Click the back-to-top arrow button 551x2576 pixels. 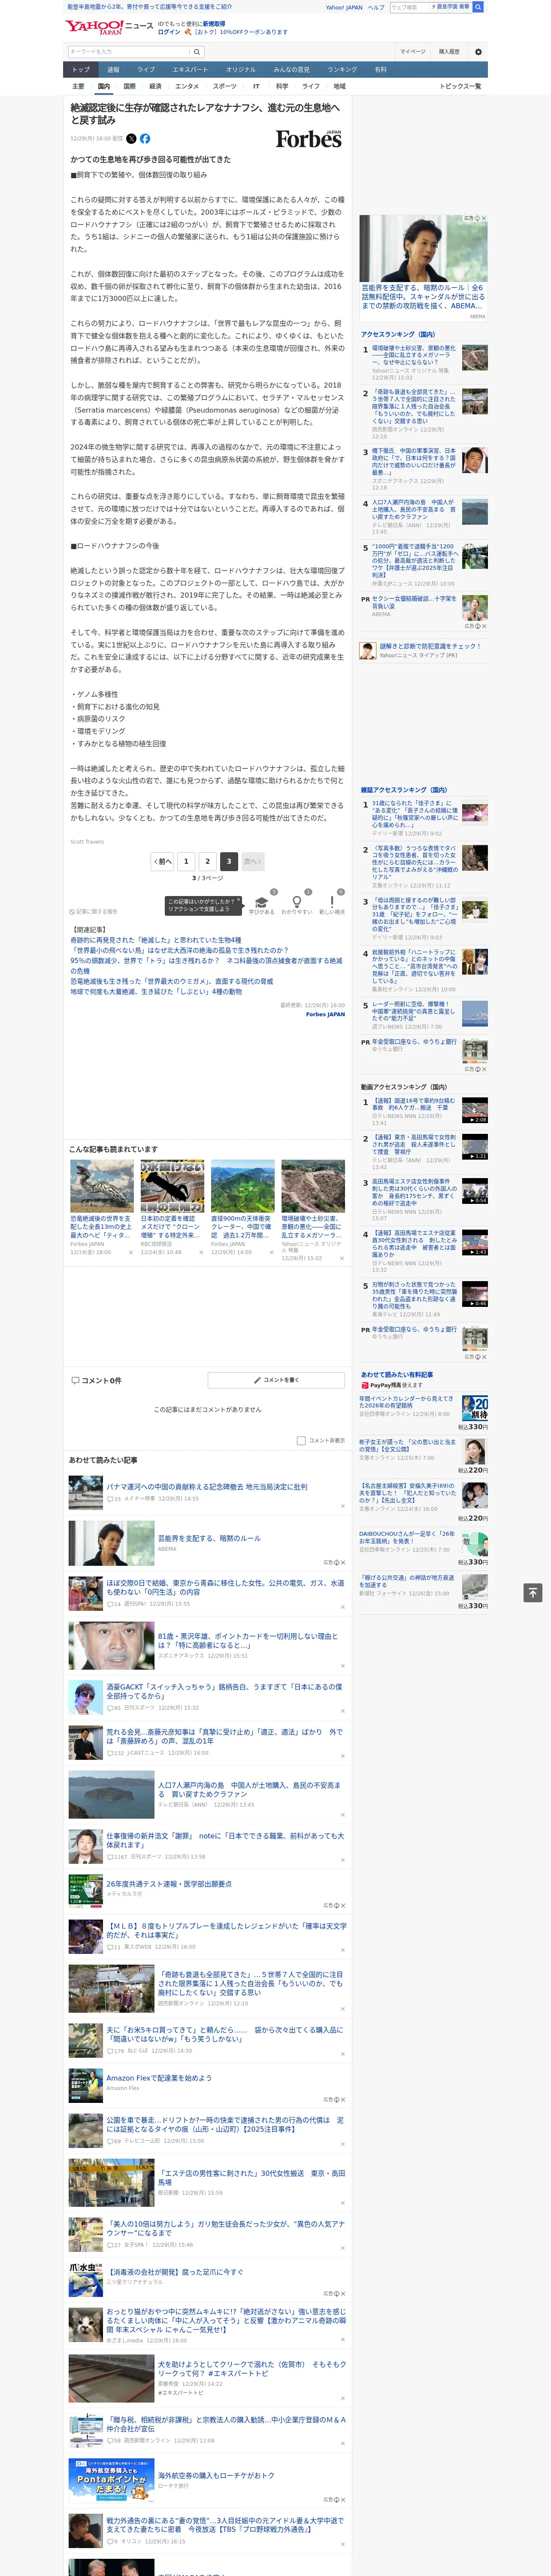(533, 1593)
